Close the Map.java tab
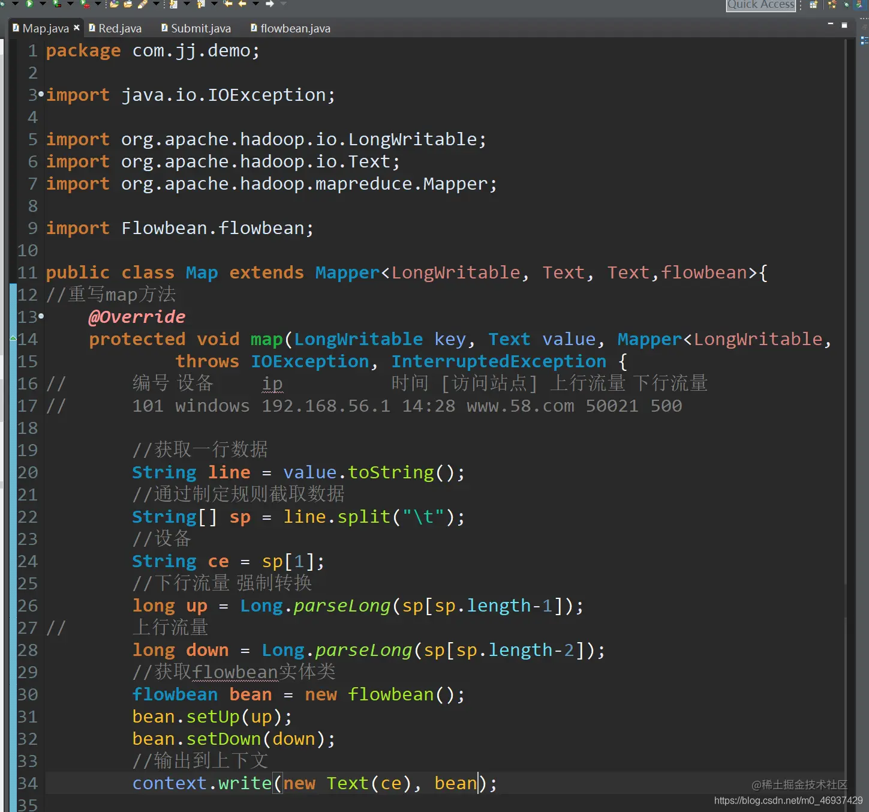Viewport: 869px width, 812px height. point(77,28)
